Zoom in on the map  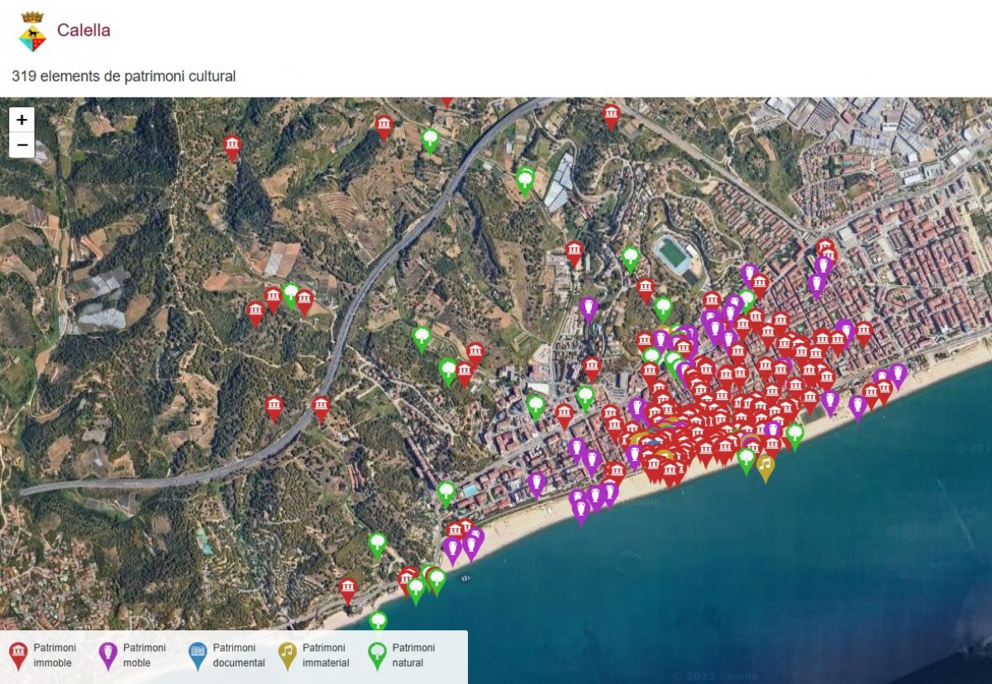pos(21,120)
